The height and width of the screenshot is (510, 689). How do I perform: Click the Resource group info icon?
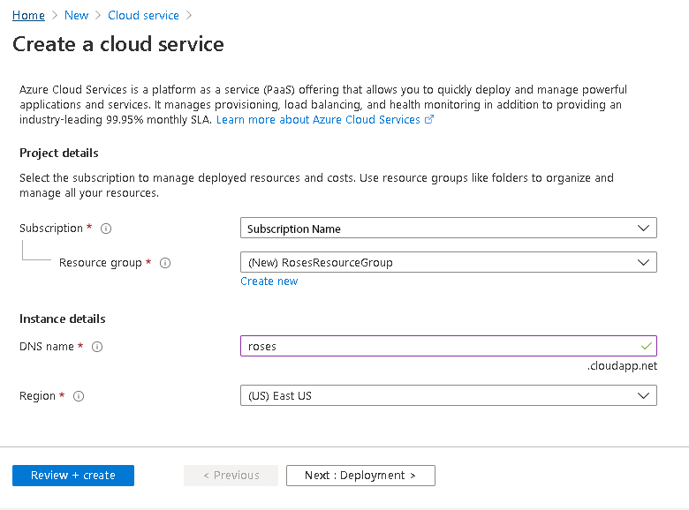click(165, 263)
